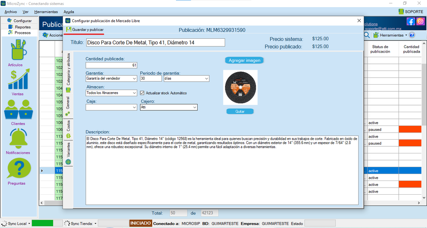Click the 'Cantidad publicada' column header
This screenshot has width=427, height=228.
pos(411,49)
